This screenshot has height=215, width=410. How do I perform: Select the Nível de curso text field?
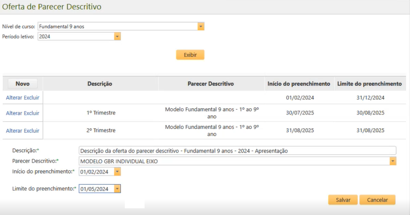click(117, 26)
